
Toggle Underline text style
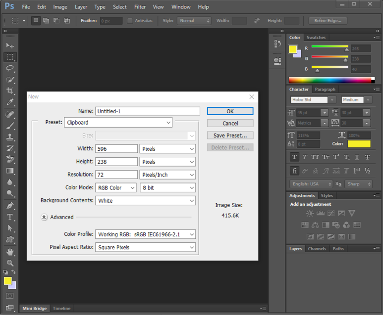[x=357, y=157]
